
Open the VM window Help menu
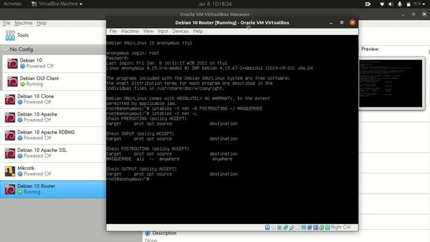coord(198,32)
